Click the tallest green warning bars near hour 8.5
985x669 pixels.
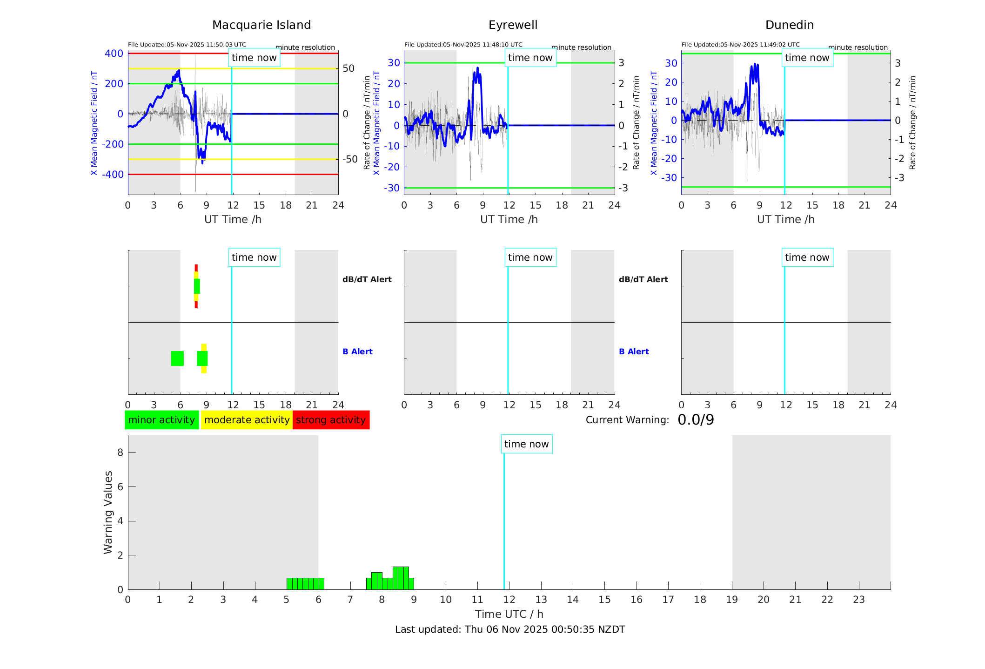coord(401,578)
